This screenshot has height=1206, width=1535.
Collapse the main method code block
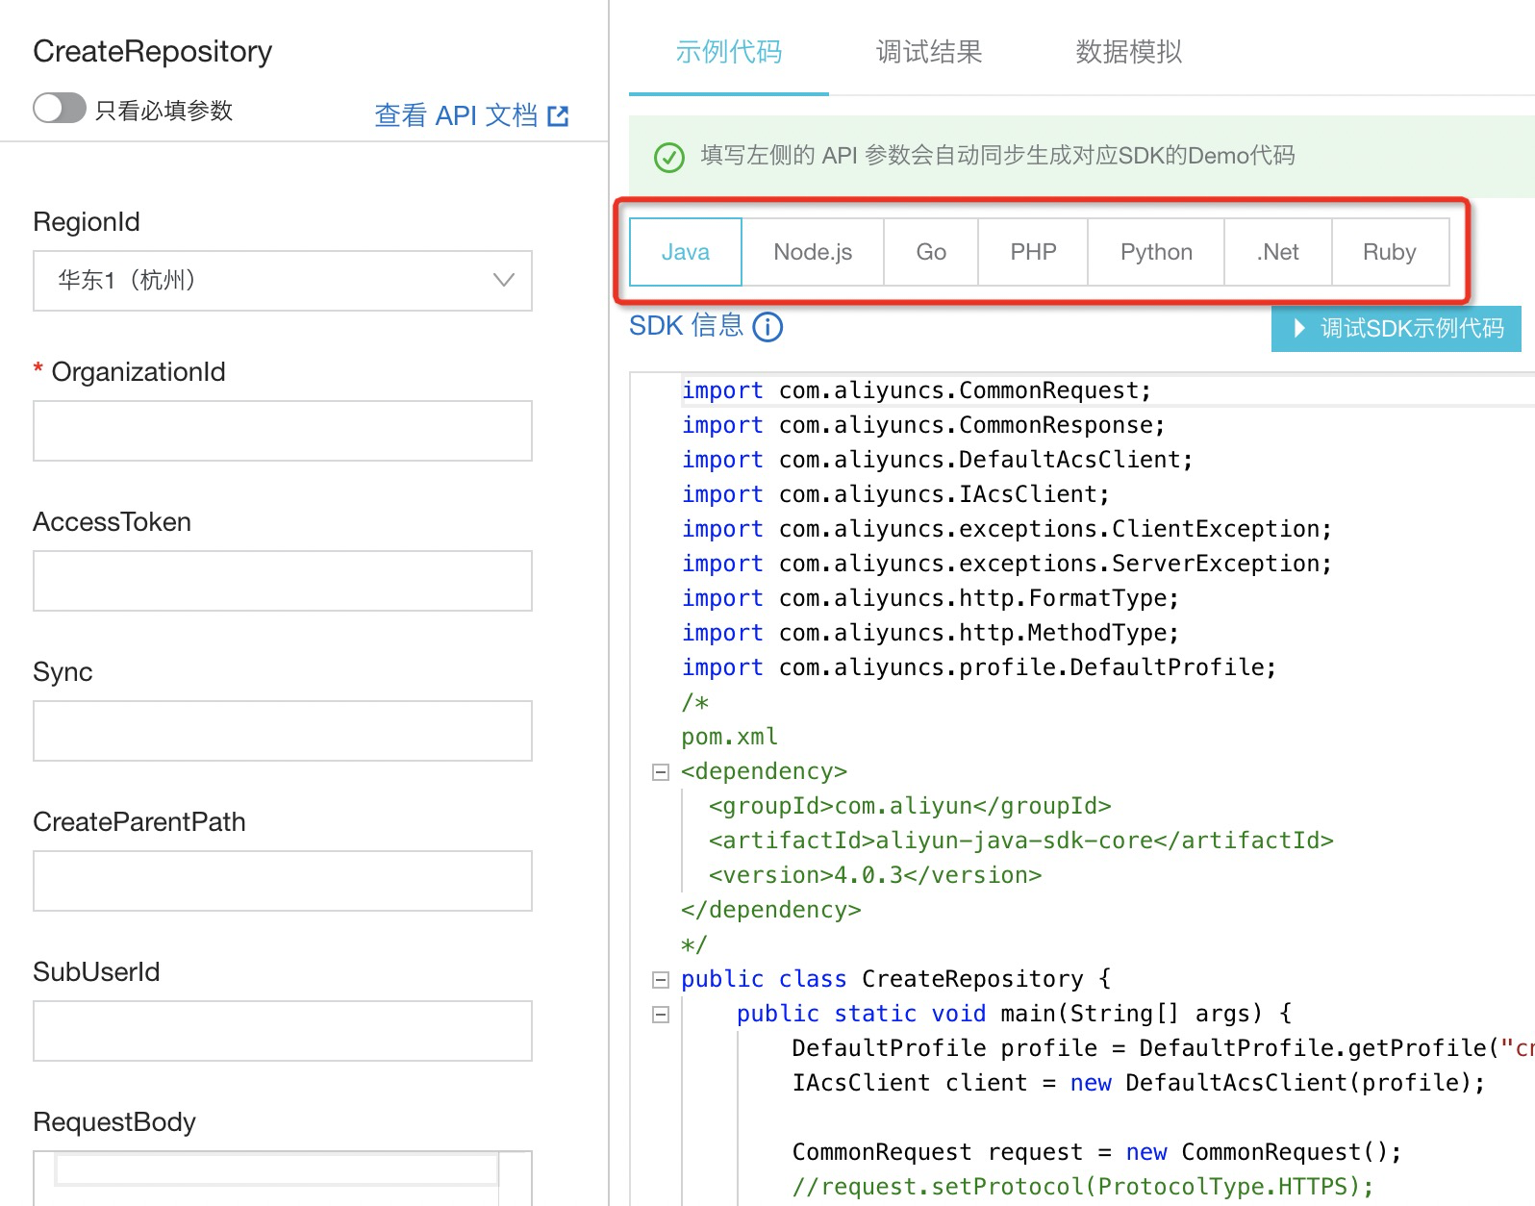click(661, 1015)
